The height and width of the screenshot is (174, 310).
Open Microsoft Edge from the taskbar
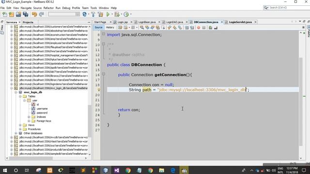[x=173, y=170]
